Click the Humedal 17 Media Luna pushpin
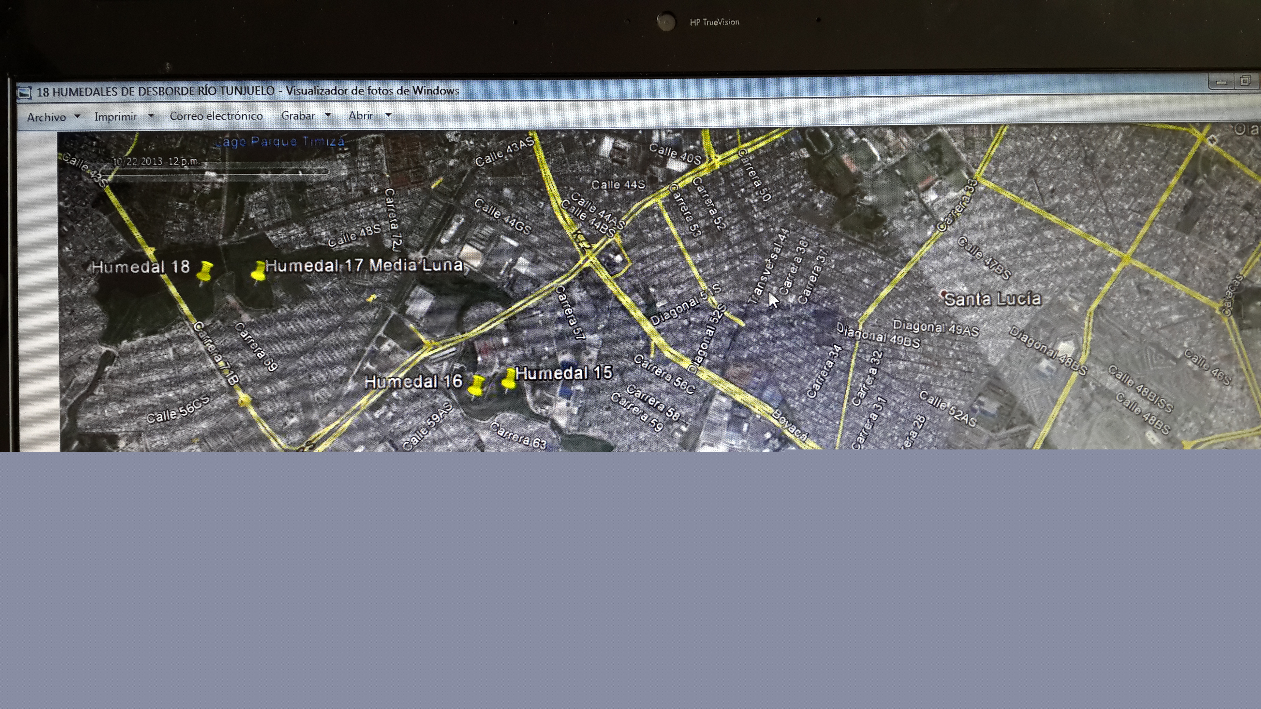The width and height of the screenshot is (1261, 709). pos(258,271)
